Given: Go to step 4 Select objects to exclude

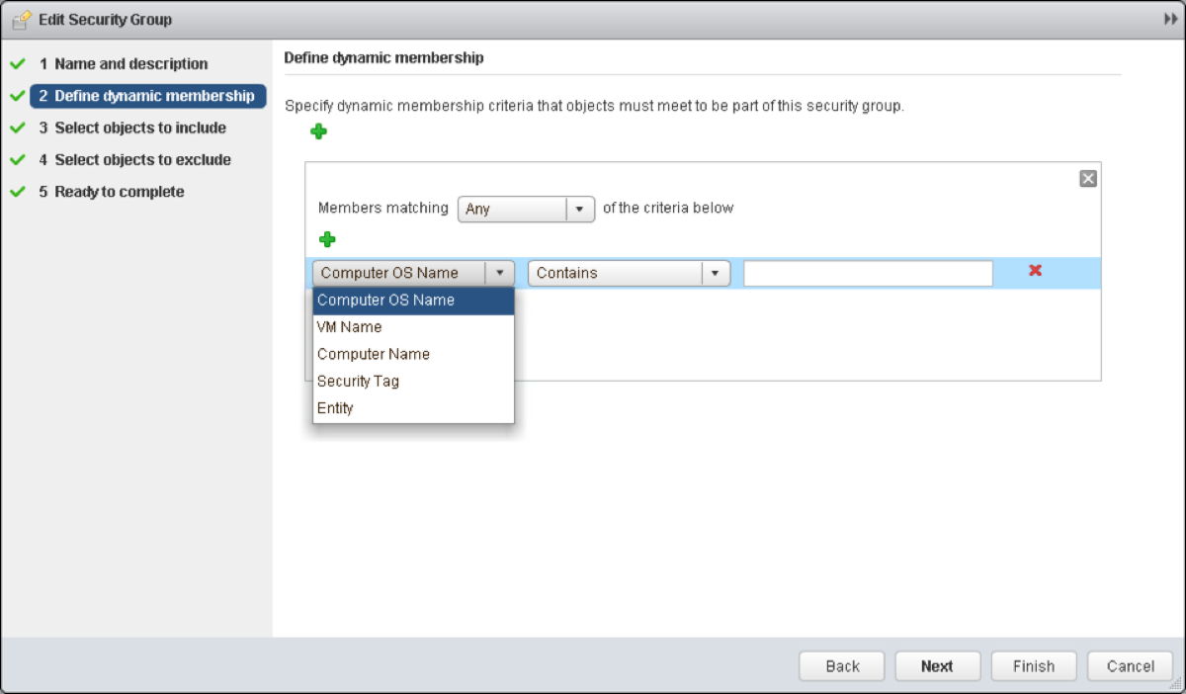Looking at the screenshot, I should tap(134, 159).
